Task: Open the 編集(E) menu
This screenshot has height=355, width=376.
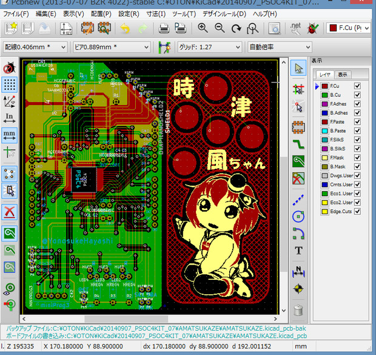Action: (46, 14)
